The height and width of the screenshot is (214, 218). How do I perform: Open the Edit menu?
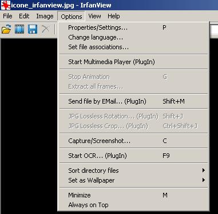pos(24,16)
